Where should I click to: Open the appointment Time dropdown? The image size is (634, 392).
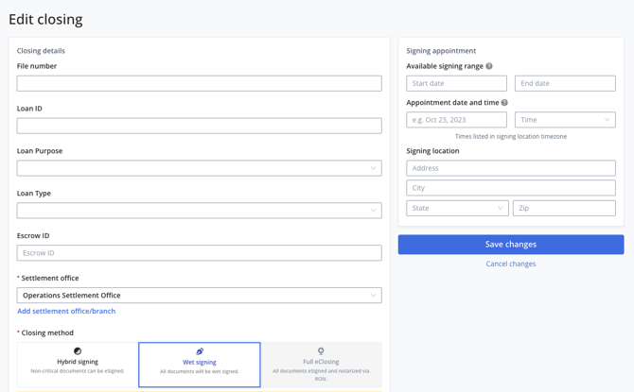click(565, 120)
